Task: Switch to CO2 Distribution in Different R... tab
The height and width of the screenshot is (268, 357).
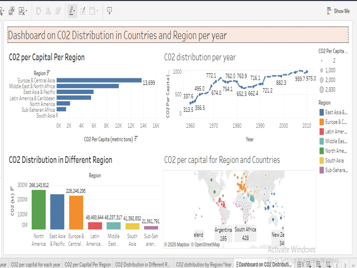Action: click(143, 264)
